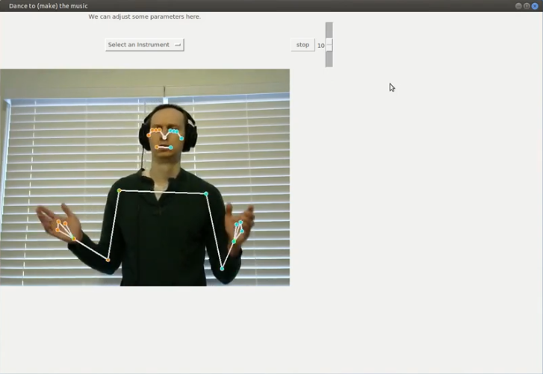Image resolution: width=543 pixels, height=374 pixels.
Task: Select the green shoulder keypoint marker
Action: point(119,190)
